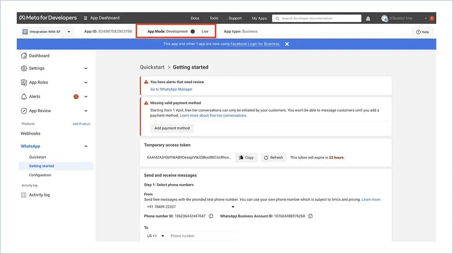Open the Support menu
The width and height of the screenshot is (453, 254).
coord(235,18)
